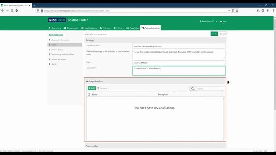Click the Administration sidebar heading

click(x=56, y=35)
